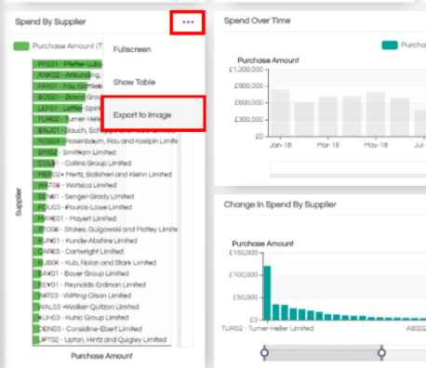The height and width of the screenshot is (368, 426).
Task: Toggle teal Purchase legend in Spend Over Time
Action: (x=390, y=46)
